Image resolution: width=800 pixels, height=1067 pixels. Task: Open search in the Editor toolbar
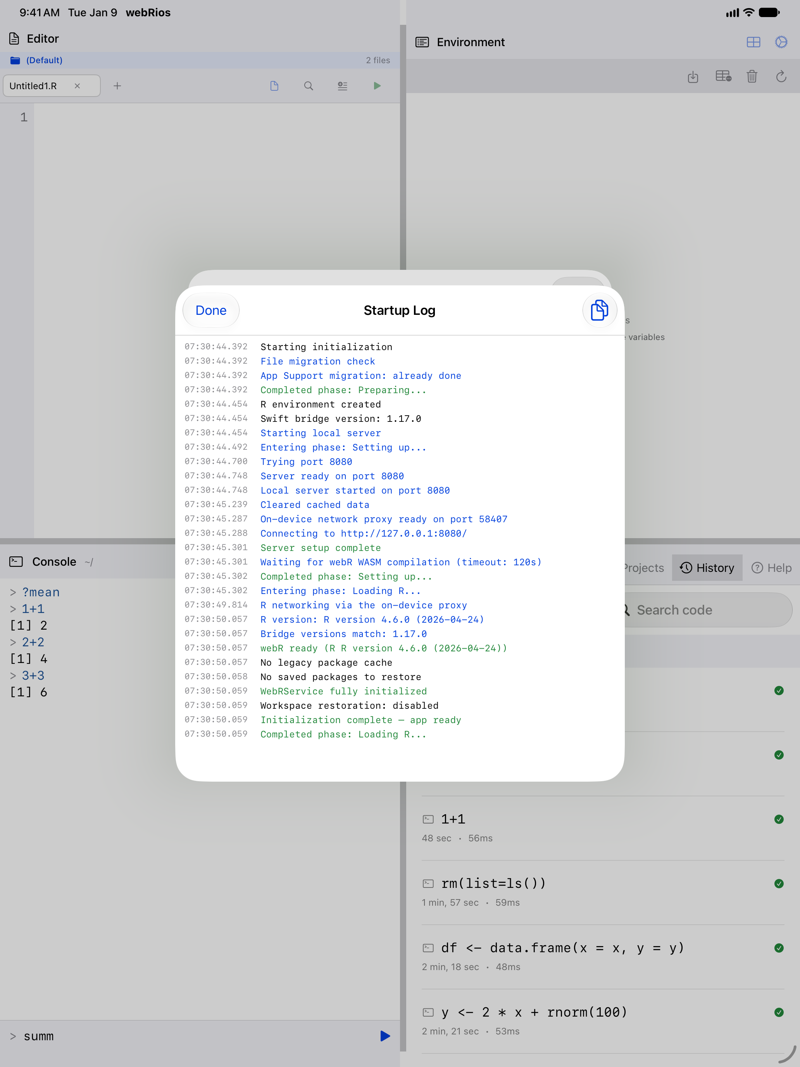[x=309, y=86]
